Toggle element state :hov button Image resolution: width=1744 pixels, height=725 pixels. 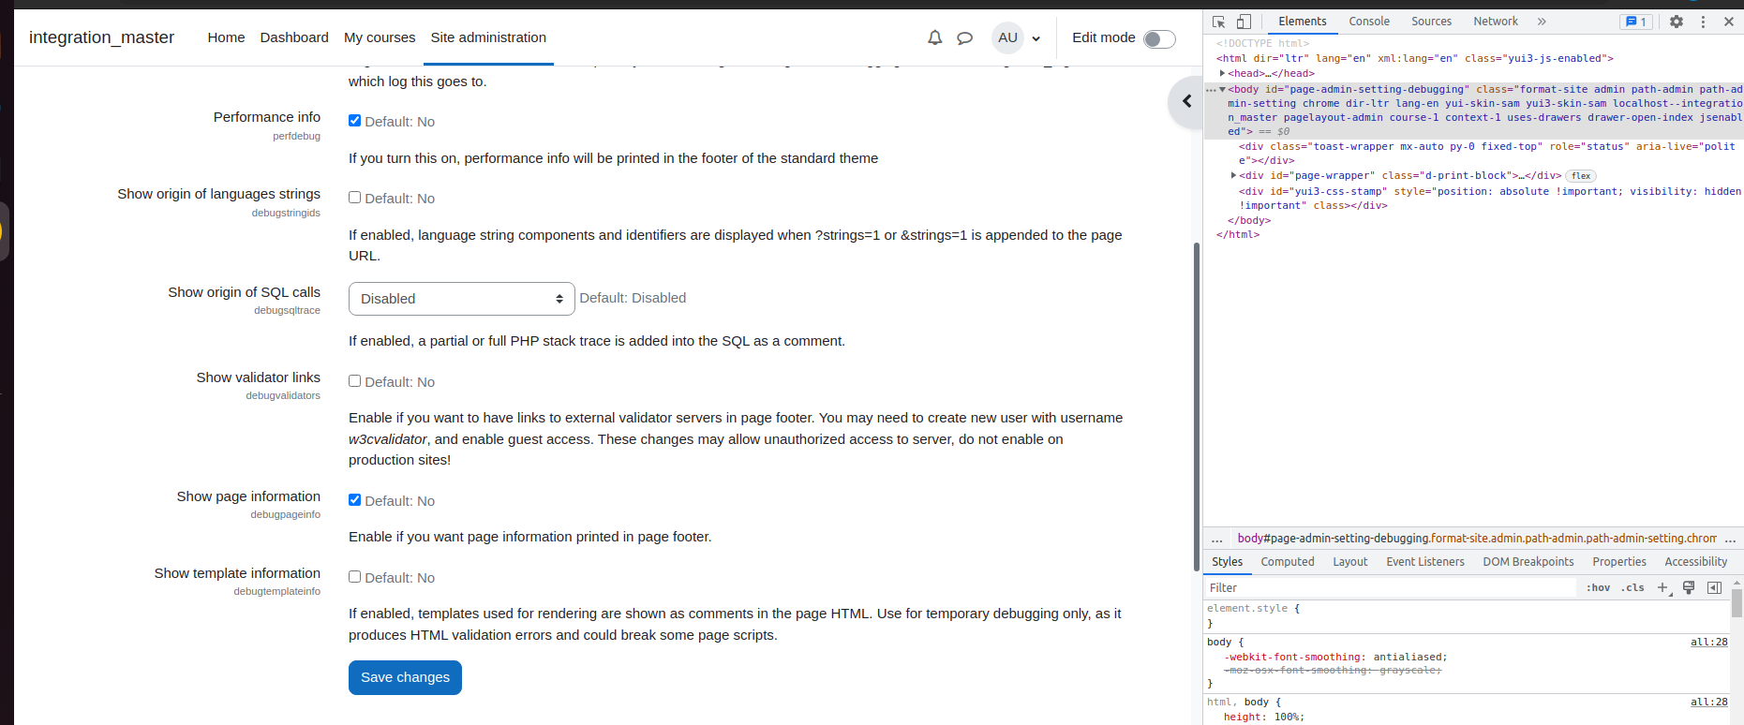1598,587
